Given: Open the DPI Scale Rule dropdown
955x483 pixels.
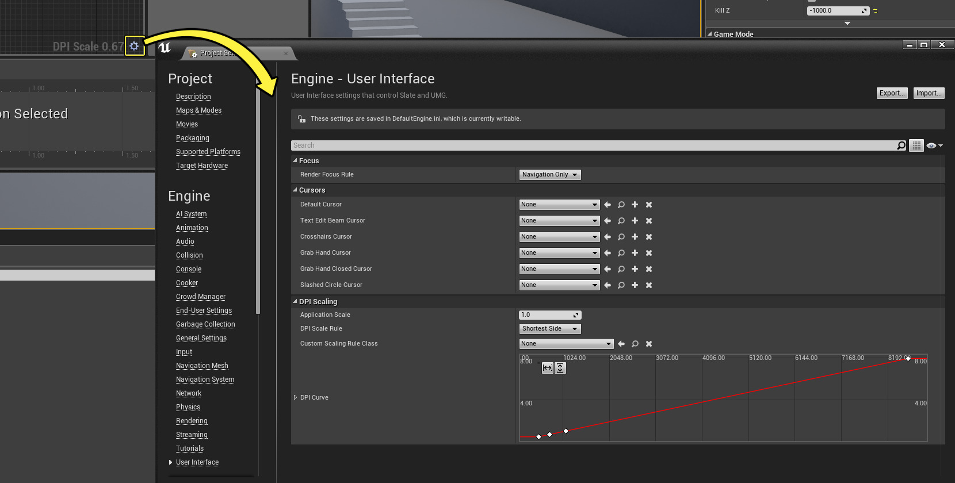Looking at the screenshot, I should click(550, 329).
